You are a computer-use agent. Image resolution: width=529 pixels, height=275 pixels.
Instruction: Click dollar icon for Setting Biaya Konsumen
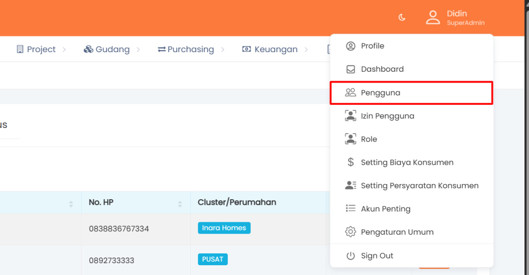tap(351, 163)
